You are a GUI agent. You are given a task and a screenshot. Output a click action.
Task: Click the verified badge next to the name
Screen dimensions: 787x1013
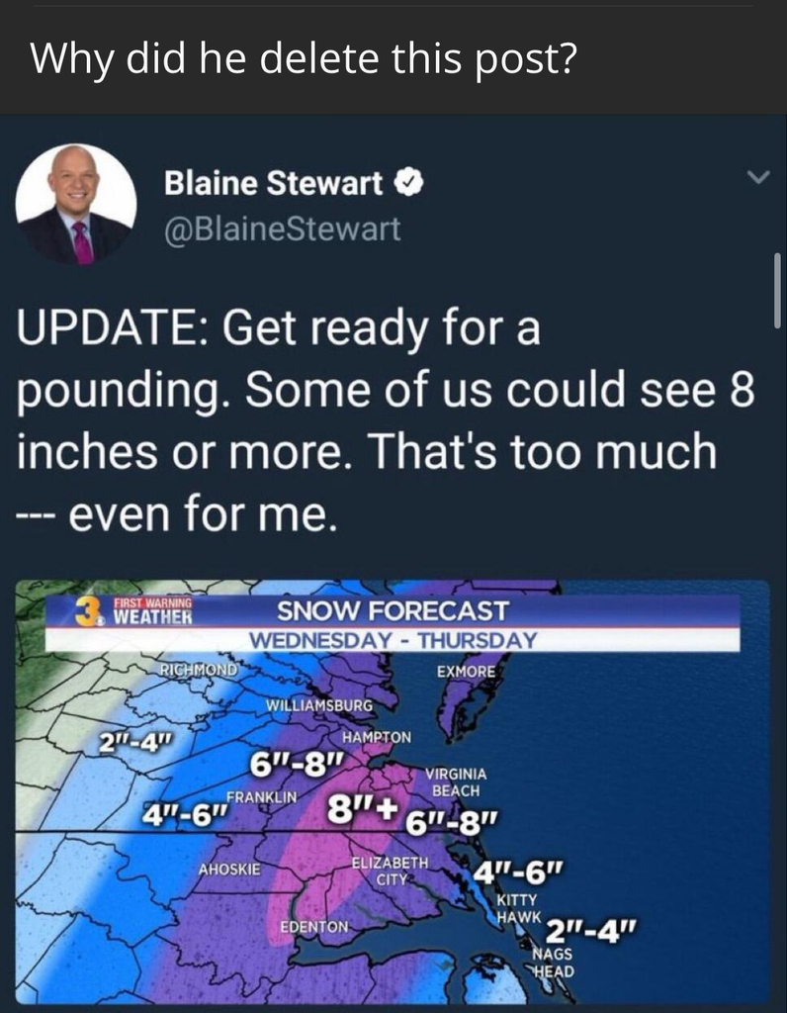point(408,182)
